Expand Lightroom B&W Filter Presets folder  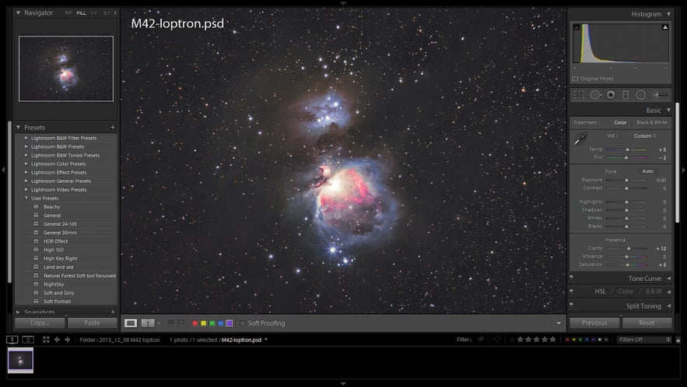[26, 138]
